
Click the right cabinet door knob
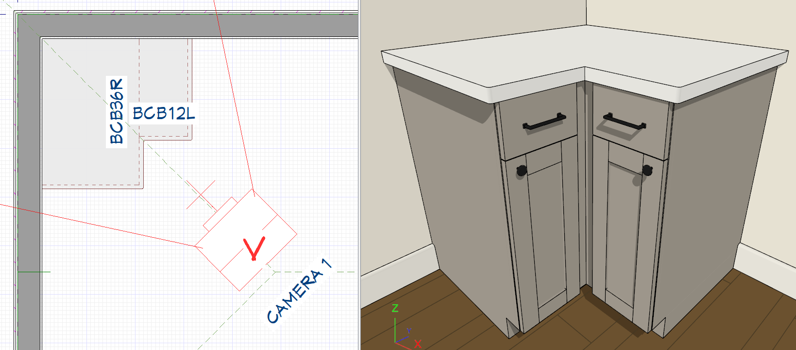(x=647, y=170)
